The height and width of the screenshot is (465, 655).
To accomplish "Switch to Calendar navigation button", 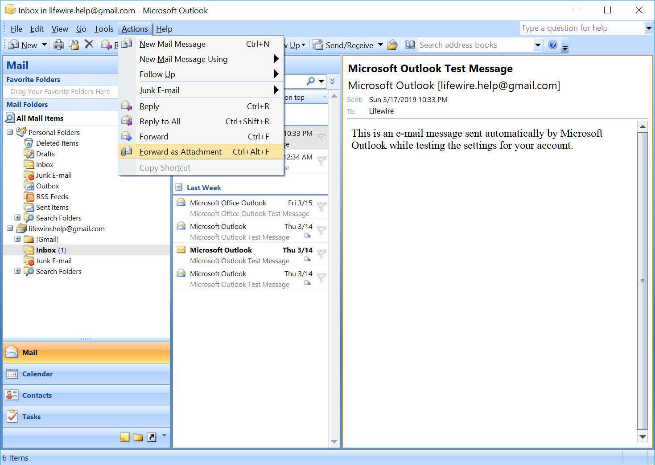I will coord(86,374).
